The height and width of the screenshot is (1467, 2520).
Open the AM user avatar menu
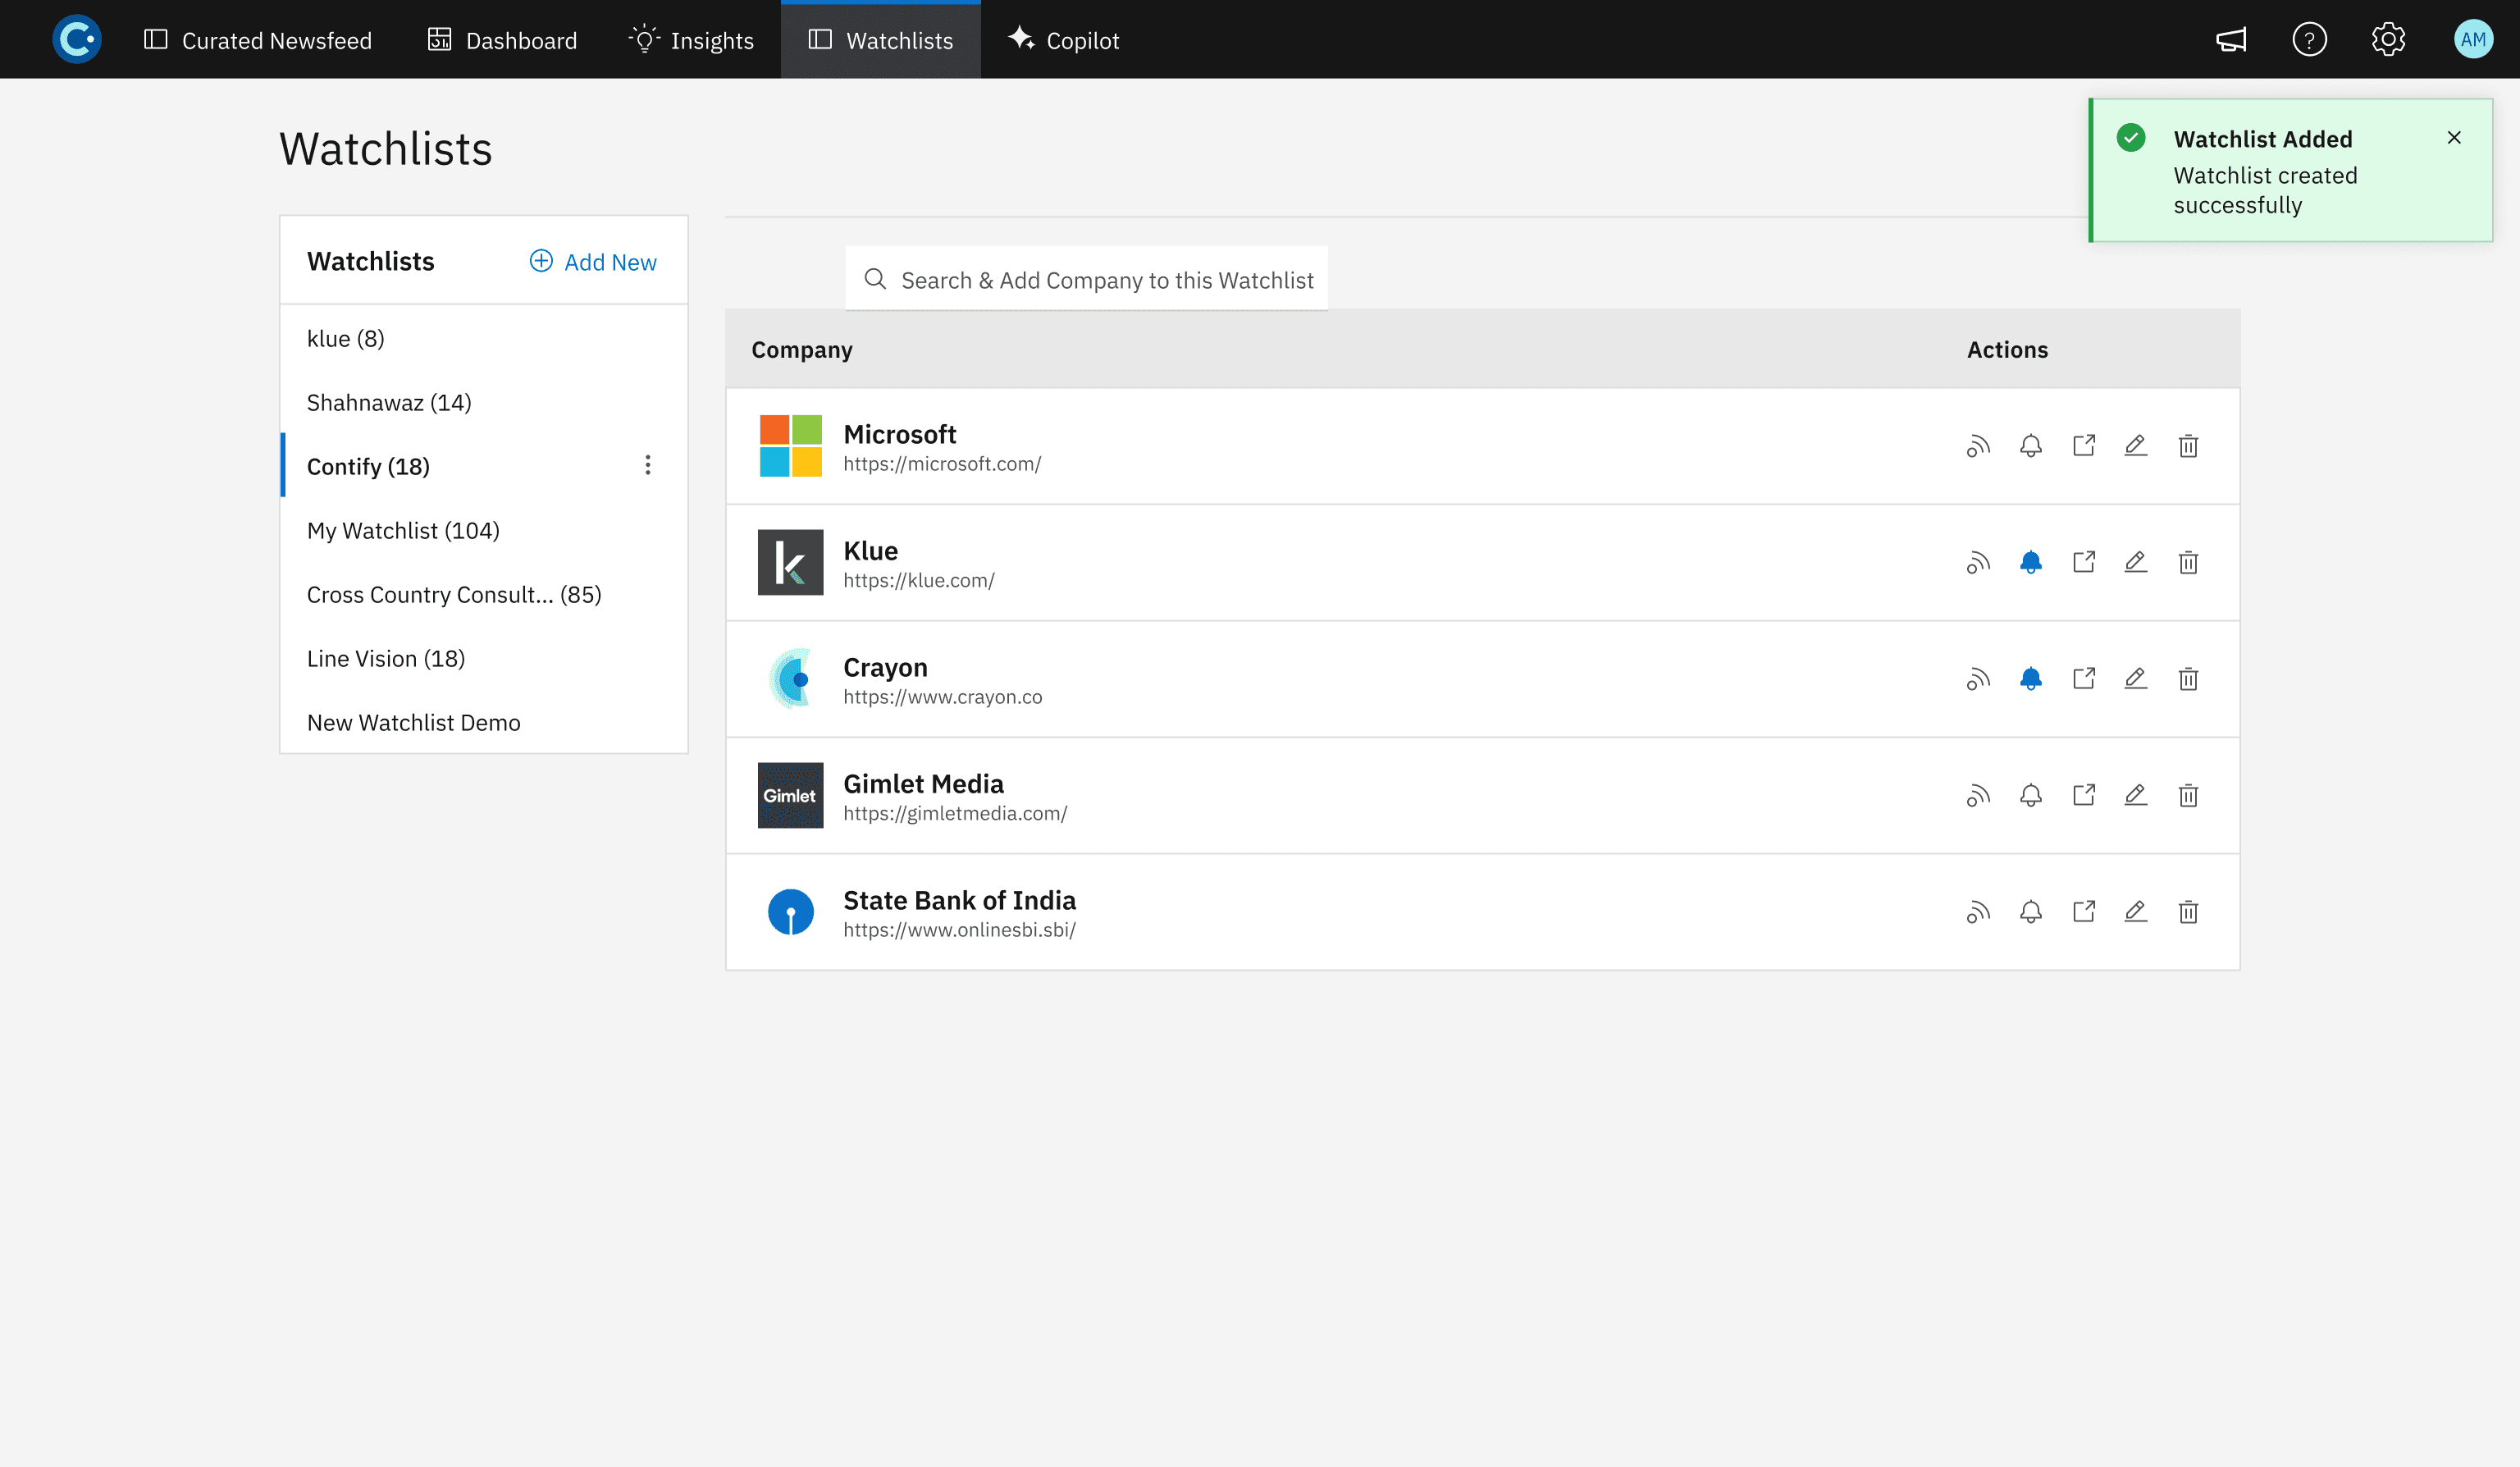click(x=2473, y=40)
